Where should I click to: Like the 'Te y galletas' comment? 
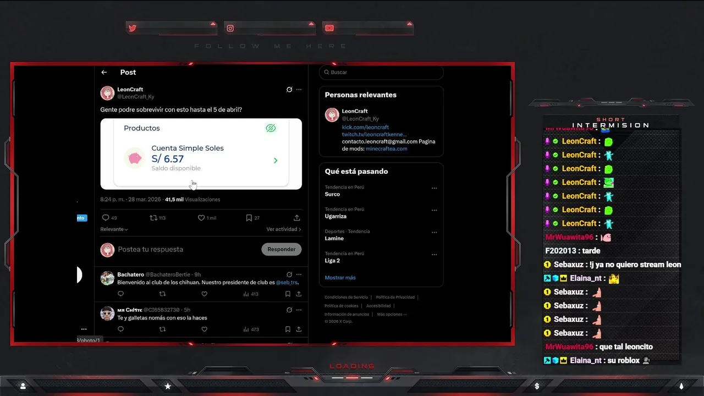(x=204, y=329)
